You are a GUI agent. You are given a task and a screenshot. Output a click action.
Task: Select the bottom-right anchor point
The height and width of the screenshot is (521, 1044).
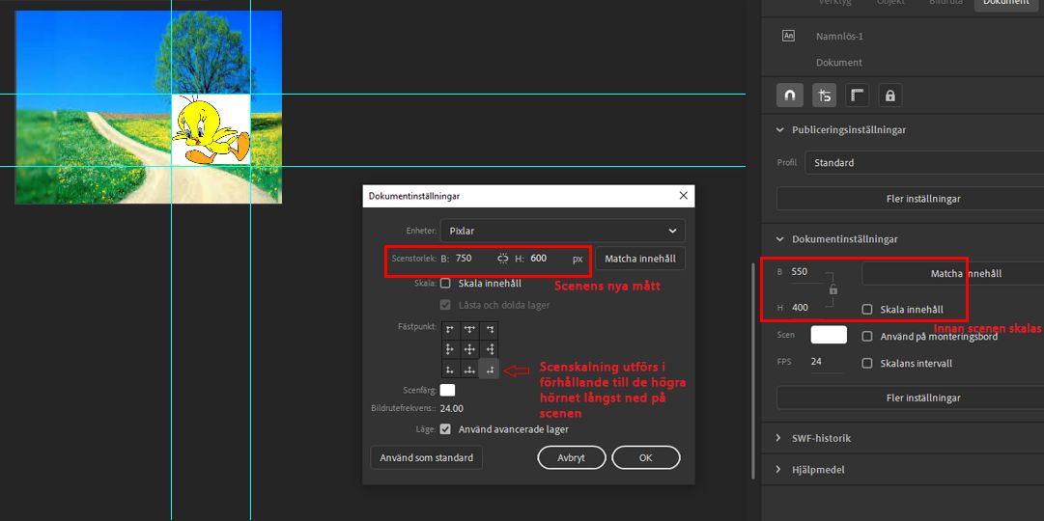pos(489,369)
